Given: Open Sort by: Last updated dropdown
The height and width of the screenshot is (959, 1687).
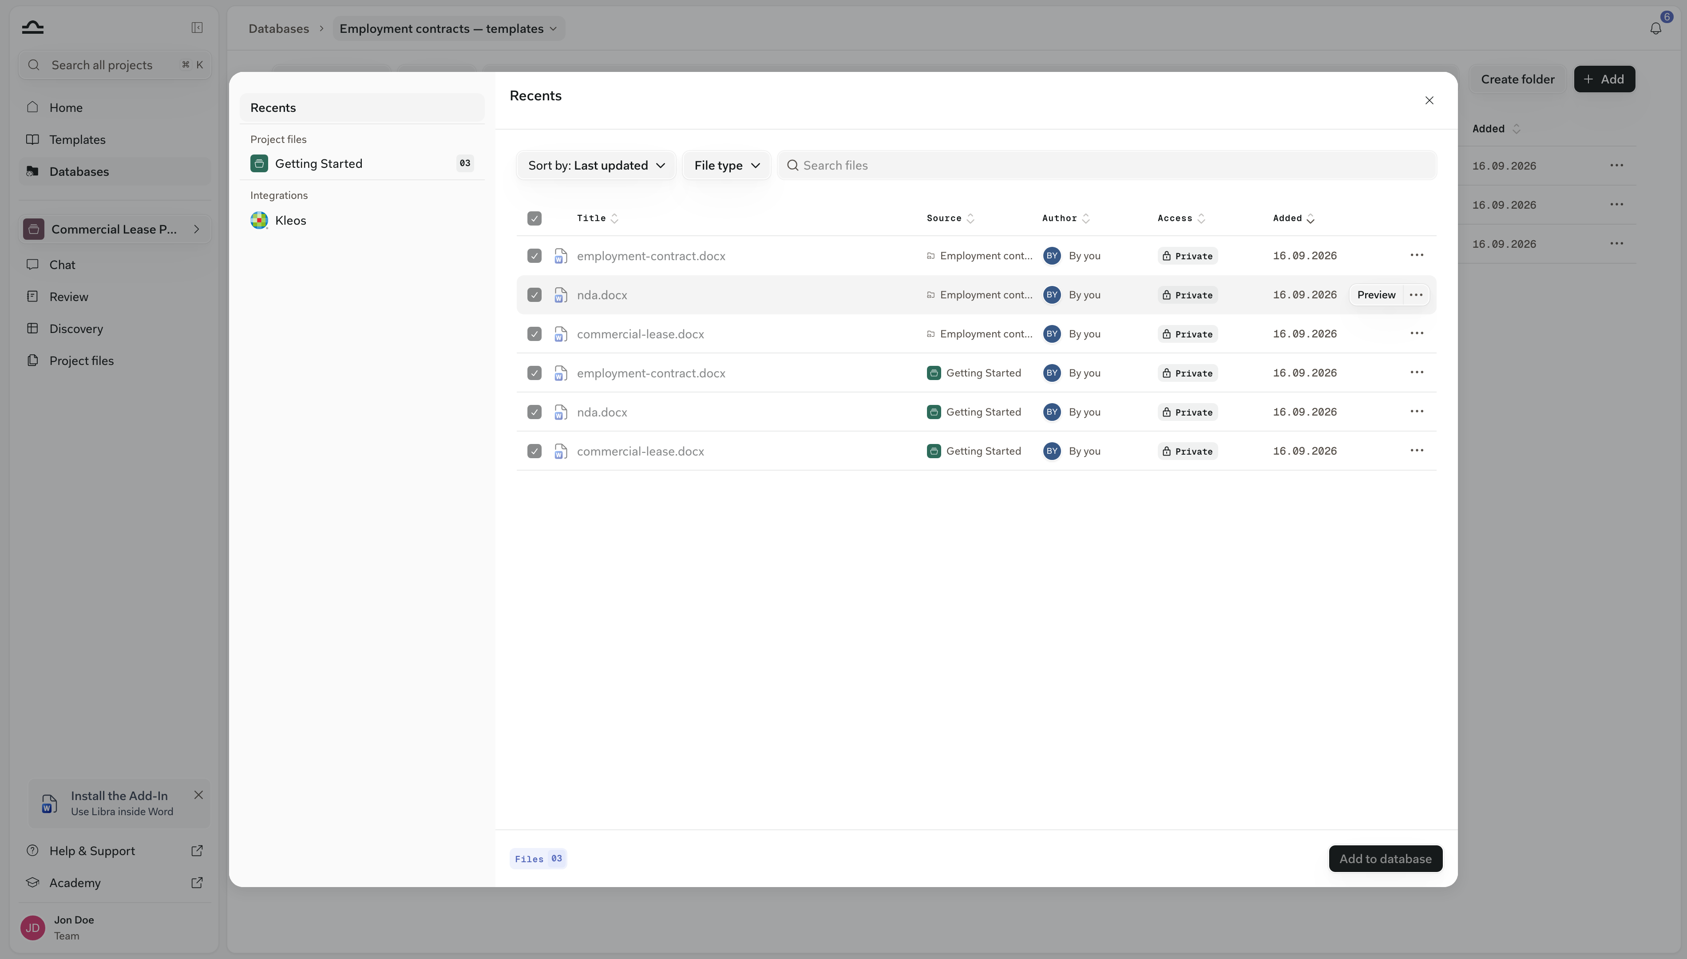Looking at the screenshot, I should 596,165.
